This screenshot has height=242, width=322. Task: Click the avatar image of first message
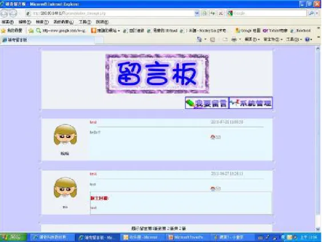point(65,135)
